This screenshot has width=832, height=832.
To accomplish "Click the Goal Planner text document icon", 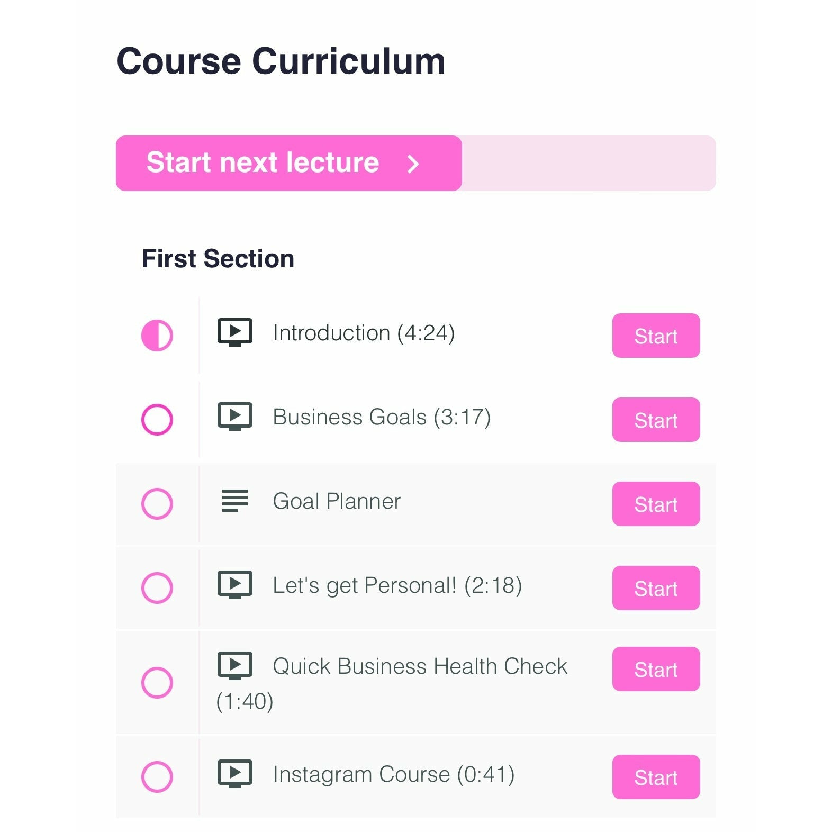I will (x=234, y=501).
